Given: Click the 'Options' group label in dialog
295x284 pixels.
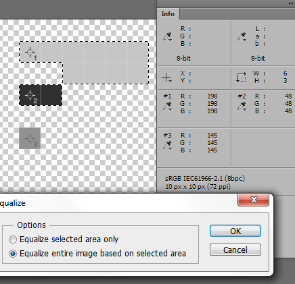Looking at the screenshot, I should coord(31,225).
